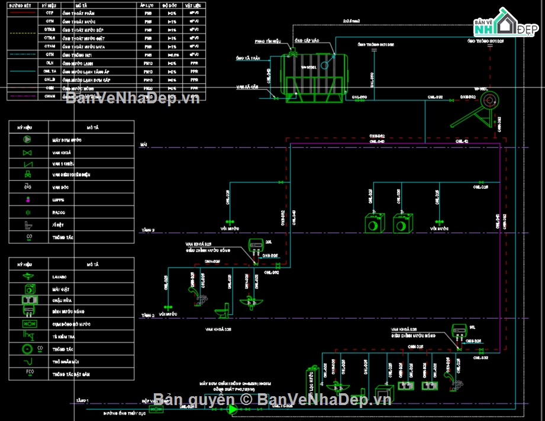Select the VAN KHOÁ gate valve legend symbol
Viewport: 545px width, 421px height.
[27, 152]
